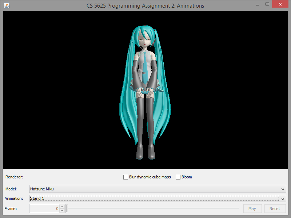
Task: Click the frame slider handle
Action: (x=67, y=209)
